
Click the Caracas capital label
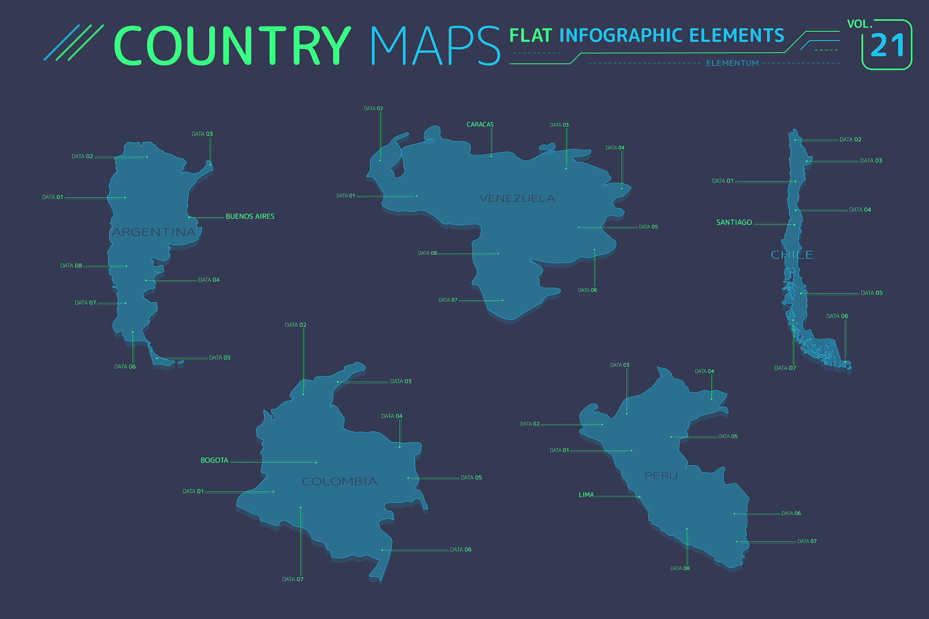(480, 125)
